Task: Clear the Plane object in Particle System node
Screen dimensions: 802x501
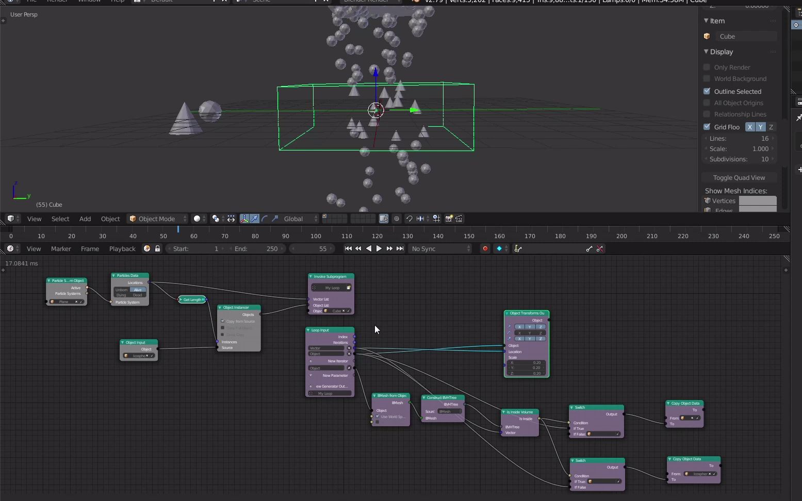Action: click(x=76, y=302)
